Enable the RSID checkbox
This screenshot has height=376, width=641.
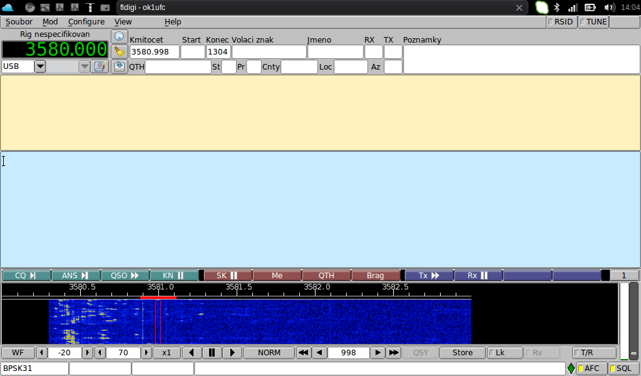coord(560,22)
